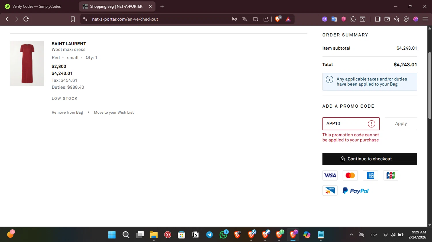Open Brave Rewards triangle icon

point(288,19)
